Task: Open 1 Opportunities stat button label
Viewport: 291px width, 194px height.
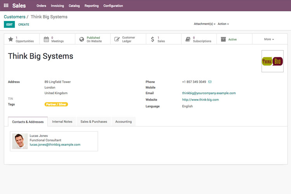Action: point(25,39)
